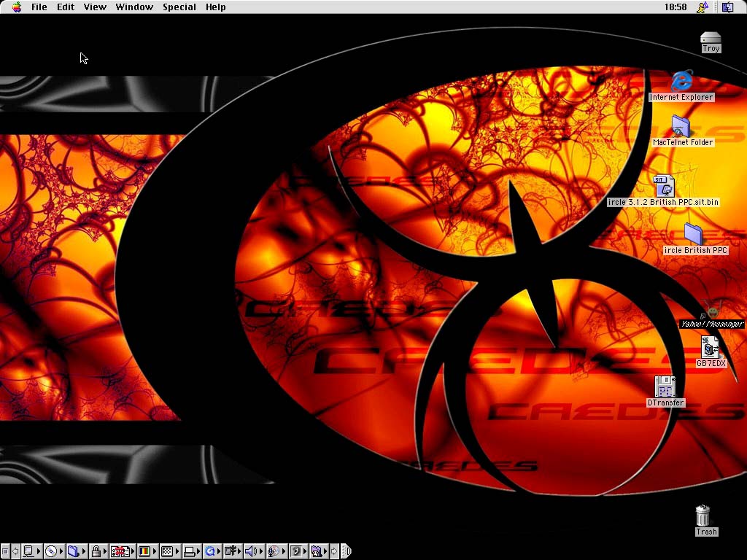This screenshot has width=747, height=560.
Task: Open the Apple menu
Action: 17,7
